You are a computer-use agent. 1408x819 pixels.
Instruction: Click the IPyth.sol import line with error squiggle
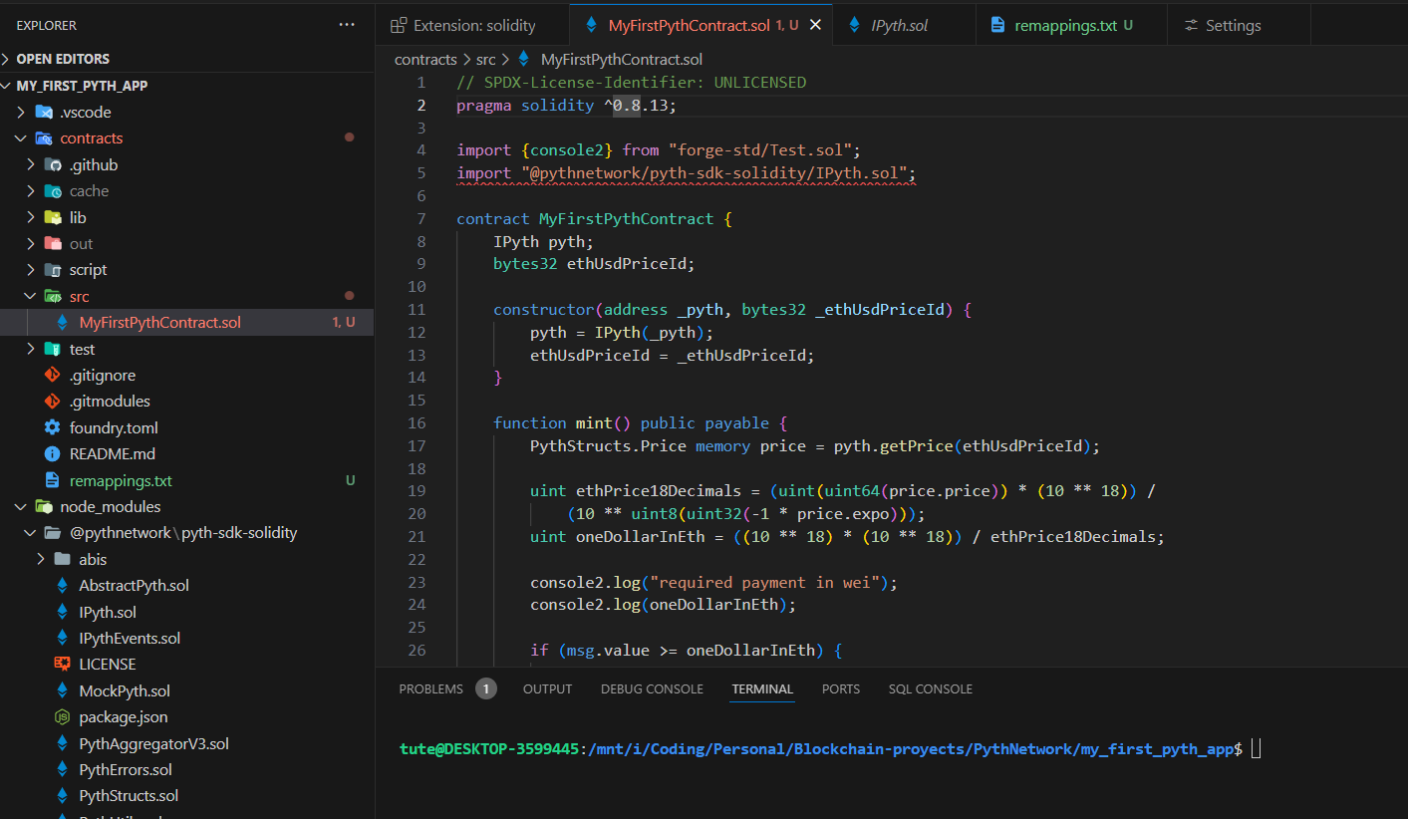686,173
